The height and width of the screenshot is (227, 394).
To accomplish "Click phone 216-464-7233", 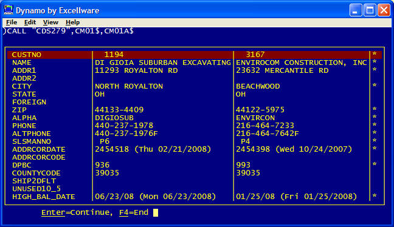I will coord(265,126).
